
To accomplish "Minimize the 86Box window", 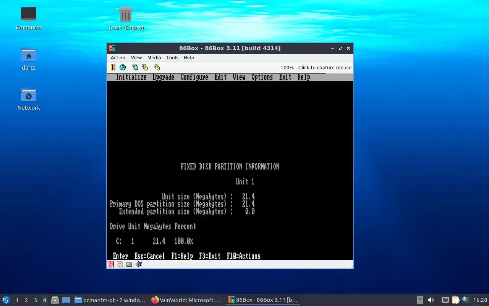I will point(332,48).
